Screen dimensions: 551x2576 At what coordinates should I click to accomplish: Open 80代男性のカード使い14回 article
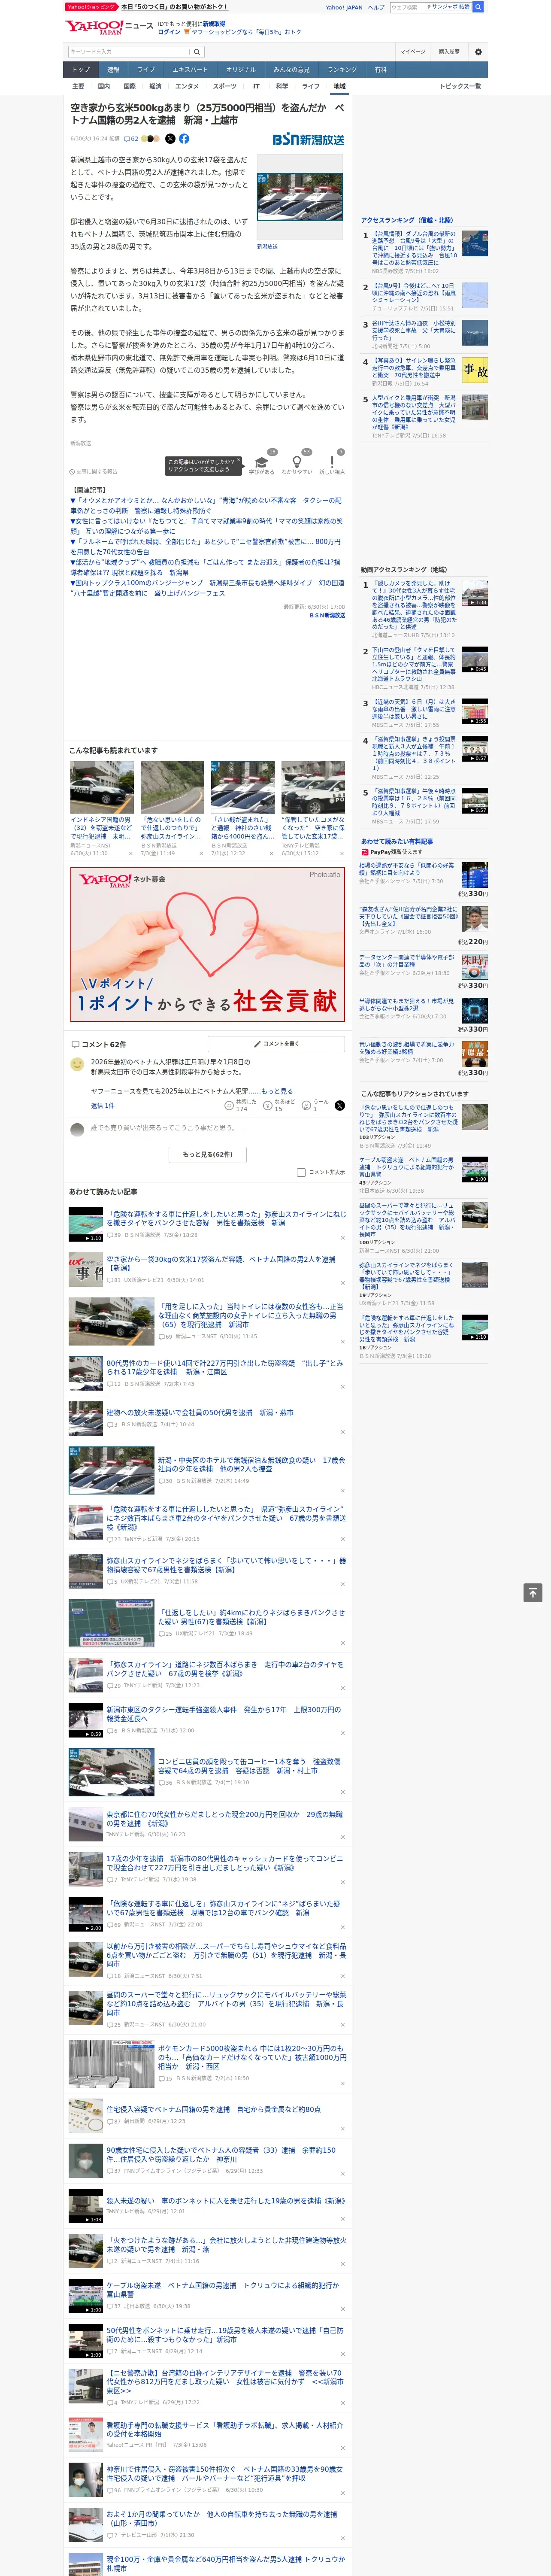click(x=225, y=1367)
